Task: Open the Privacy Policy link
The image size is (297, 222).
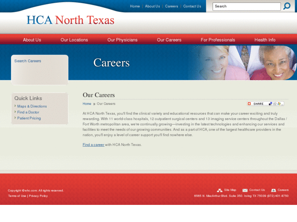Action: (x=38, y=196)
